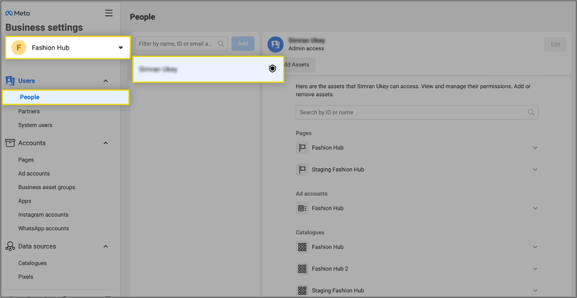The image size is (577, 298).
Task: Focus the Filter by name, ID or email field
Action: [x=182, y=44]
